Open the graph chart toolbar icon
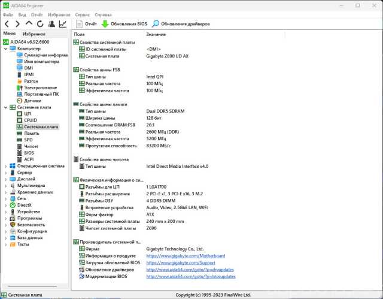383x299 pixels. click(62, 24)
